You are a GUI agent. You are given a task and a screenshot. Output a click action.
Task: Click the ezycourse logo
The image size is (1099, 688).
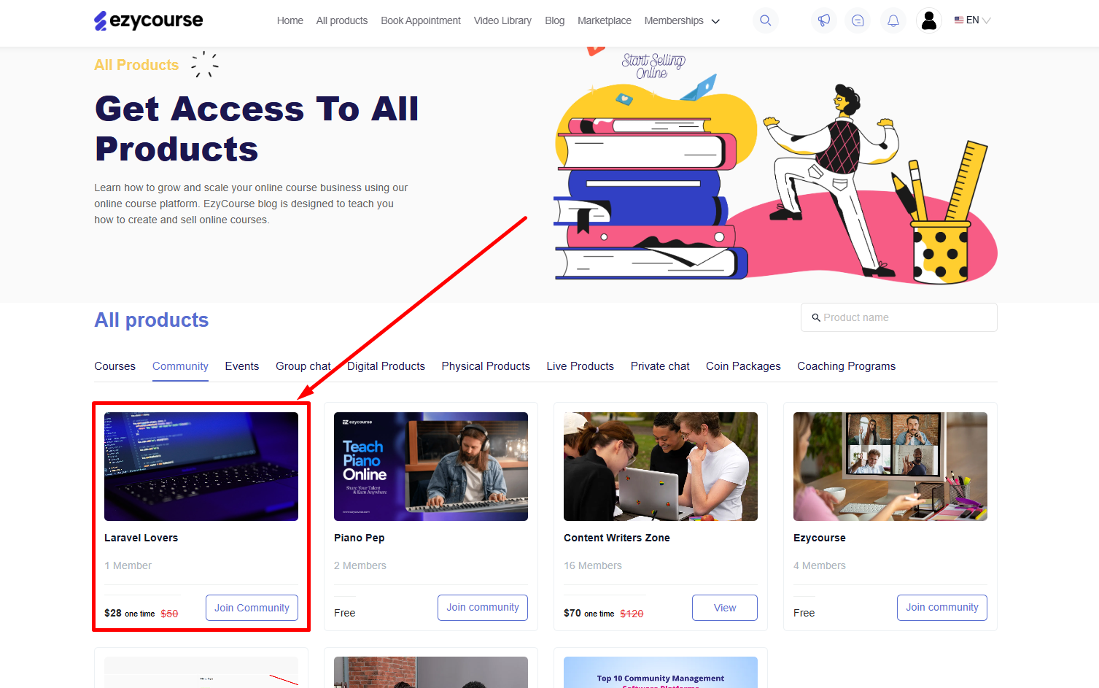[x=149, y=20]
